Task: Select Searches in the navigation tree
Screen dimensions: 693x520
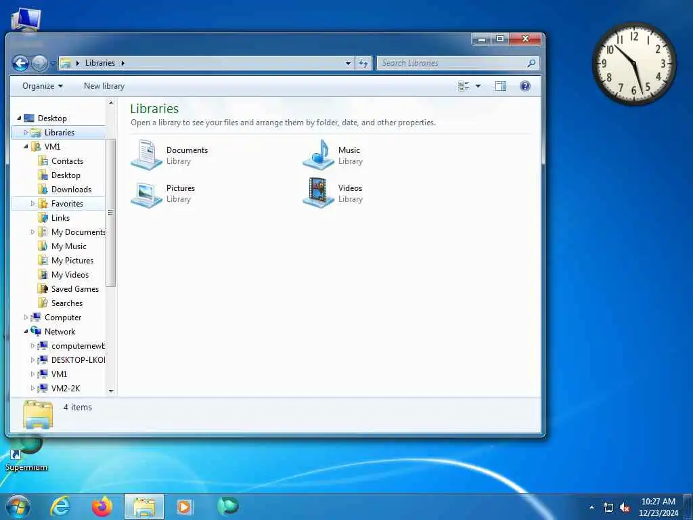Action: pyautogui.click(x=67, y=303)
